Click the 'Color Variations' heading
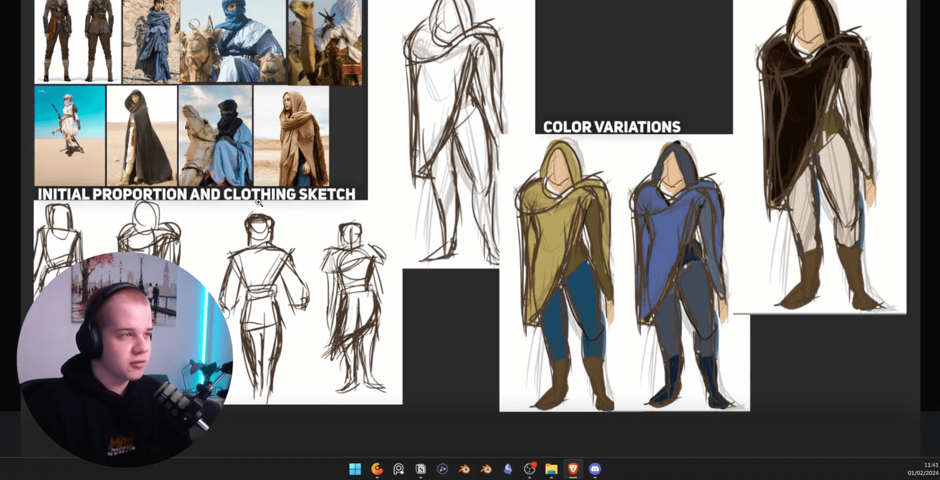The width and height of the screenshot is (940, 480). point(611,127)
